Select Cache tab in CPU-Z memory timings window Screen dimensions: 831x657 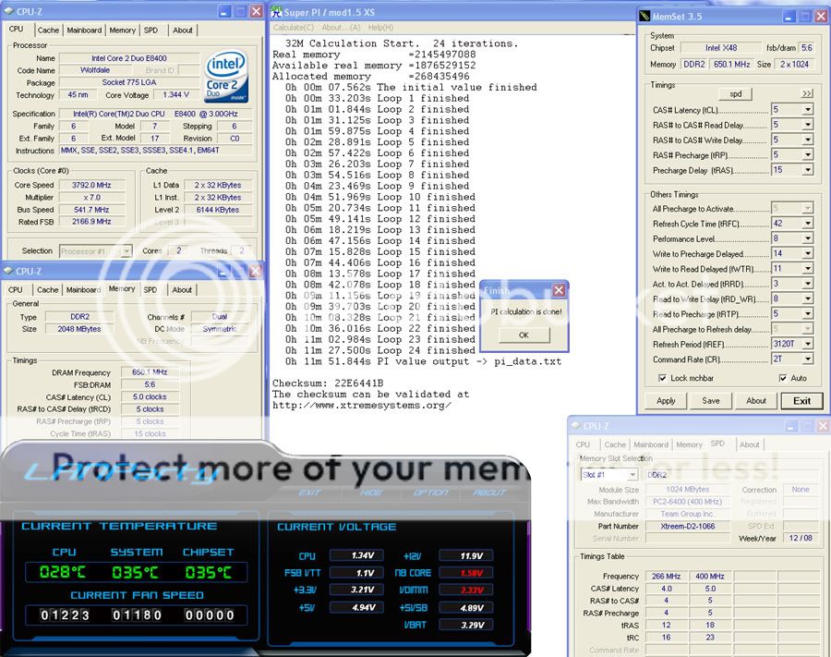tap(48, 290)
